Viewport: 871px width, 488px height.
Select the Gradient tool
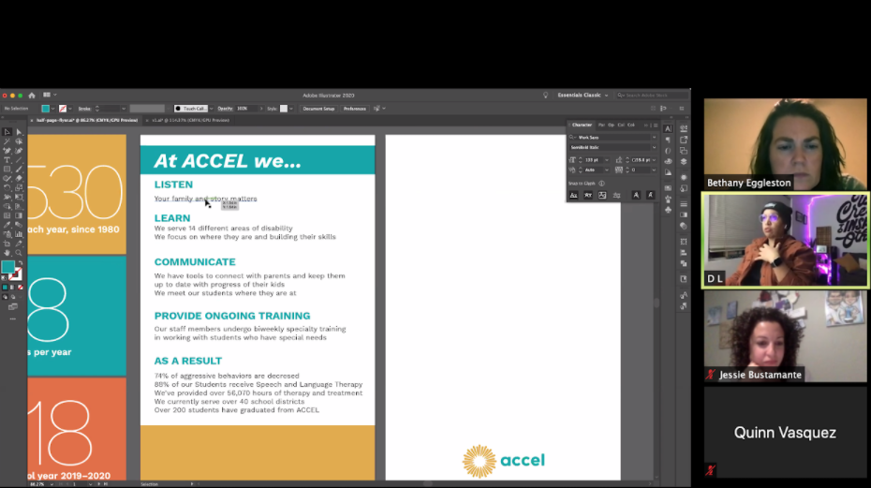click(20, 215)
